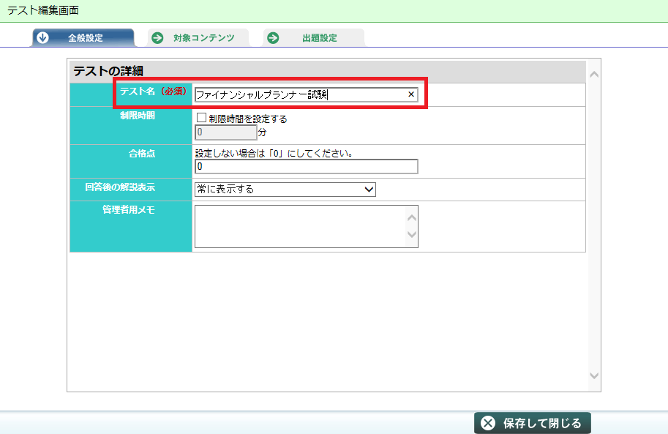668x434 pixels.
Task: Click the テストの詳細 heading
Action: click(x=108, y=71)
